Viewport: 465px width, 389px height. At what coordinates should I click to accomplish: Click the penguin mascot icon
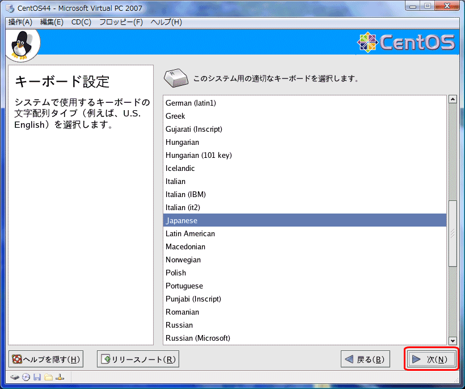click(x=22, y=45)
